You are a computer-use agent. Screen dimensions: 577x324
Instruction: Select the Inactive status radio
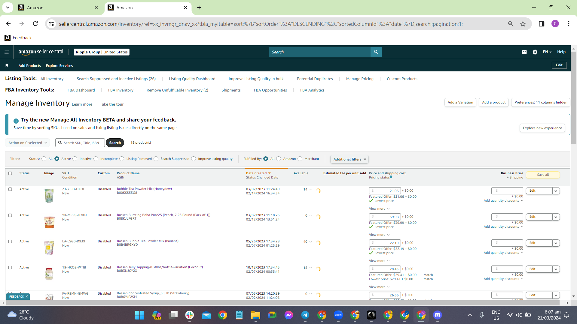(x=75, y=159)
